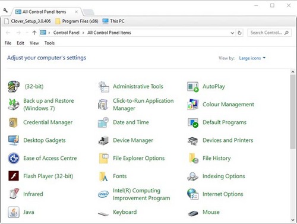Go up one folder level

pos(34,33)
